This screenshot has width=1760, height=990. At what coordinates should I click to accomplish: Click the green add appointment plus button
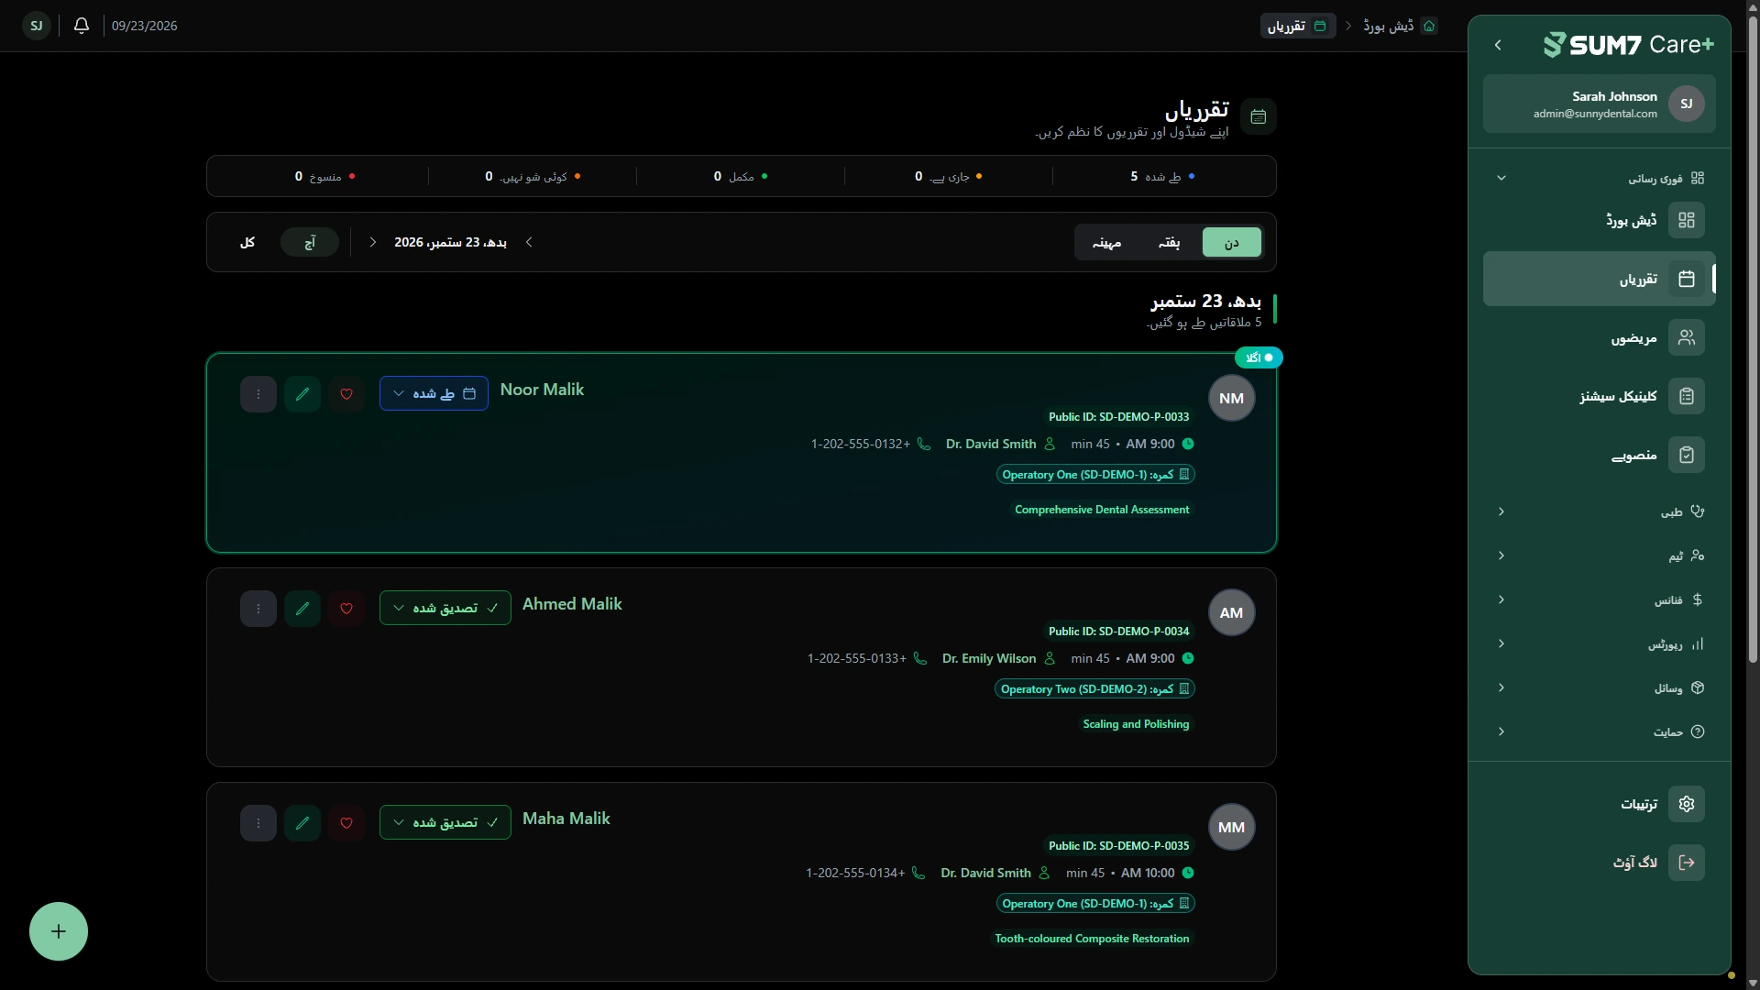tap(59, 931)
